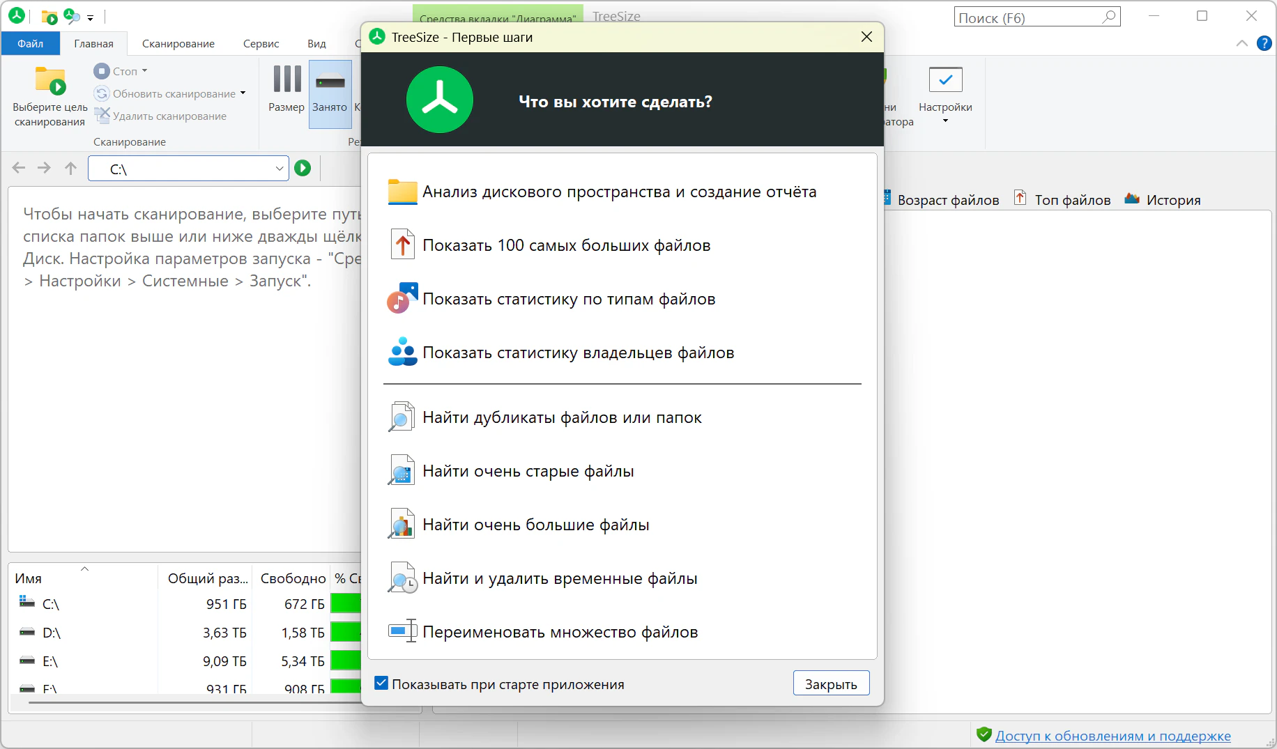Switch to the 'Сканирование' ribbon tab
This screenshot has width=1277, height=749.
pos(178,43)
